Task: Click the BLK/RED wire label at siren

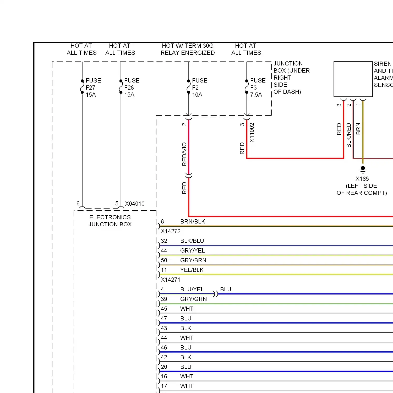Action: (349, 135)
